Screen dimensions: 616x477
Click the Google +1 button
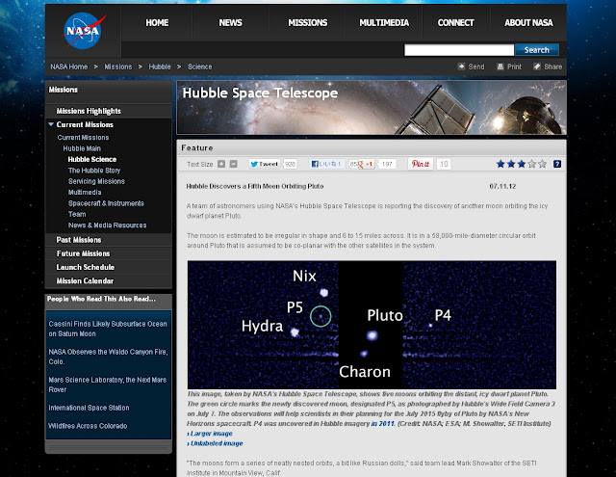click(366, 164)
